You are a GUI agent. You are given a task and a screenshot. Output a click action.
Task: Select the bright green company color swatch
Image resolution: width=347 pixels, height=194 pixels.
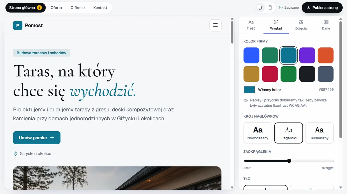pyautogui.click(x=289, y=74)
